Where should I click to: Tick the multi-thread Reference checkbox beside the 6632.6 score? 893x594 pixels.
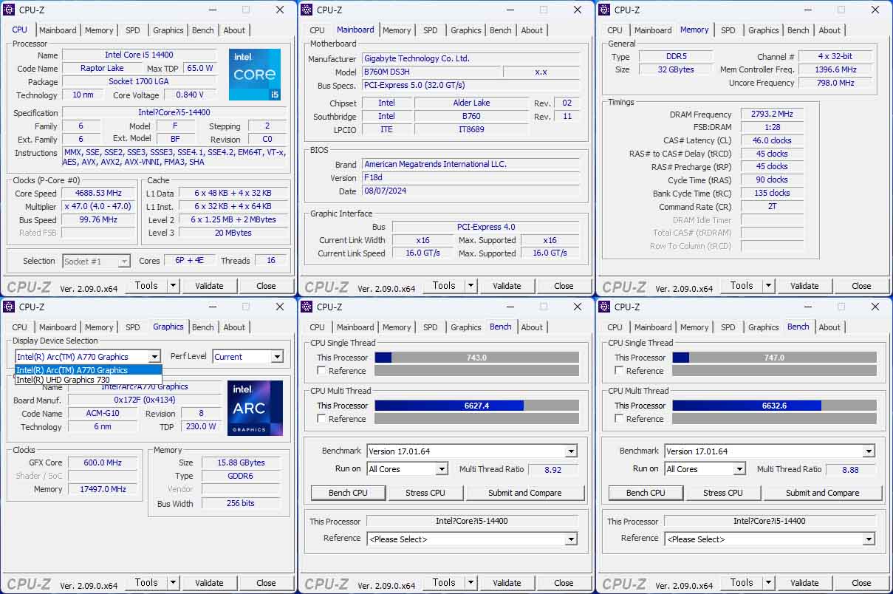click(619, 419)
